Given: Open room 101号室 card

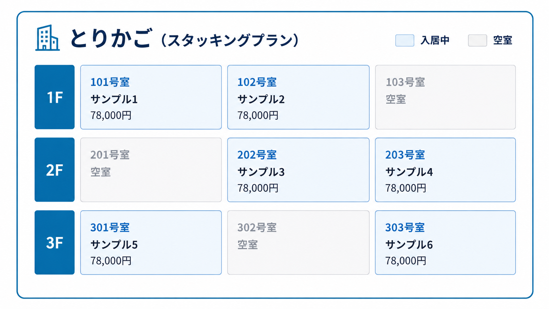Looking at the screenshot, I should tap(151, 97).
